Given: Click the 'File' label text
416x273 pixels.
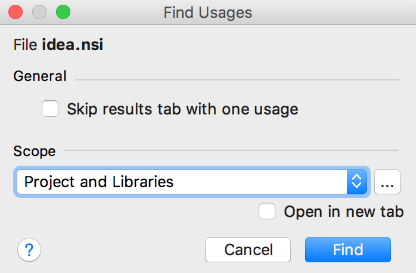Looking at the screenshot, I should coord(25,45).
